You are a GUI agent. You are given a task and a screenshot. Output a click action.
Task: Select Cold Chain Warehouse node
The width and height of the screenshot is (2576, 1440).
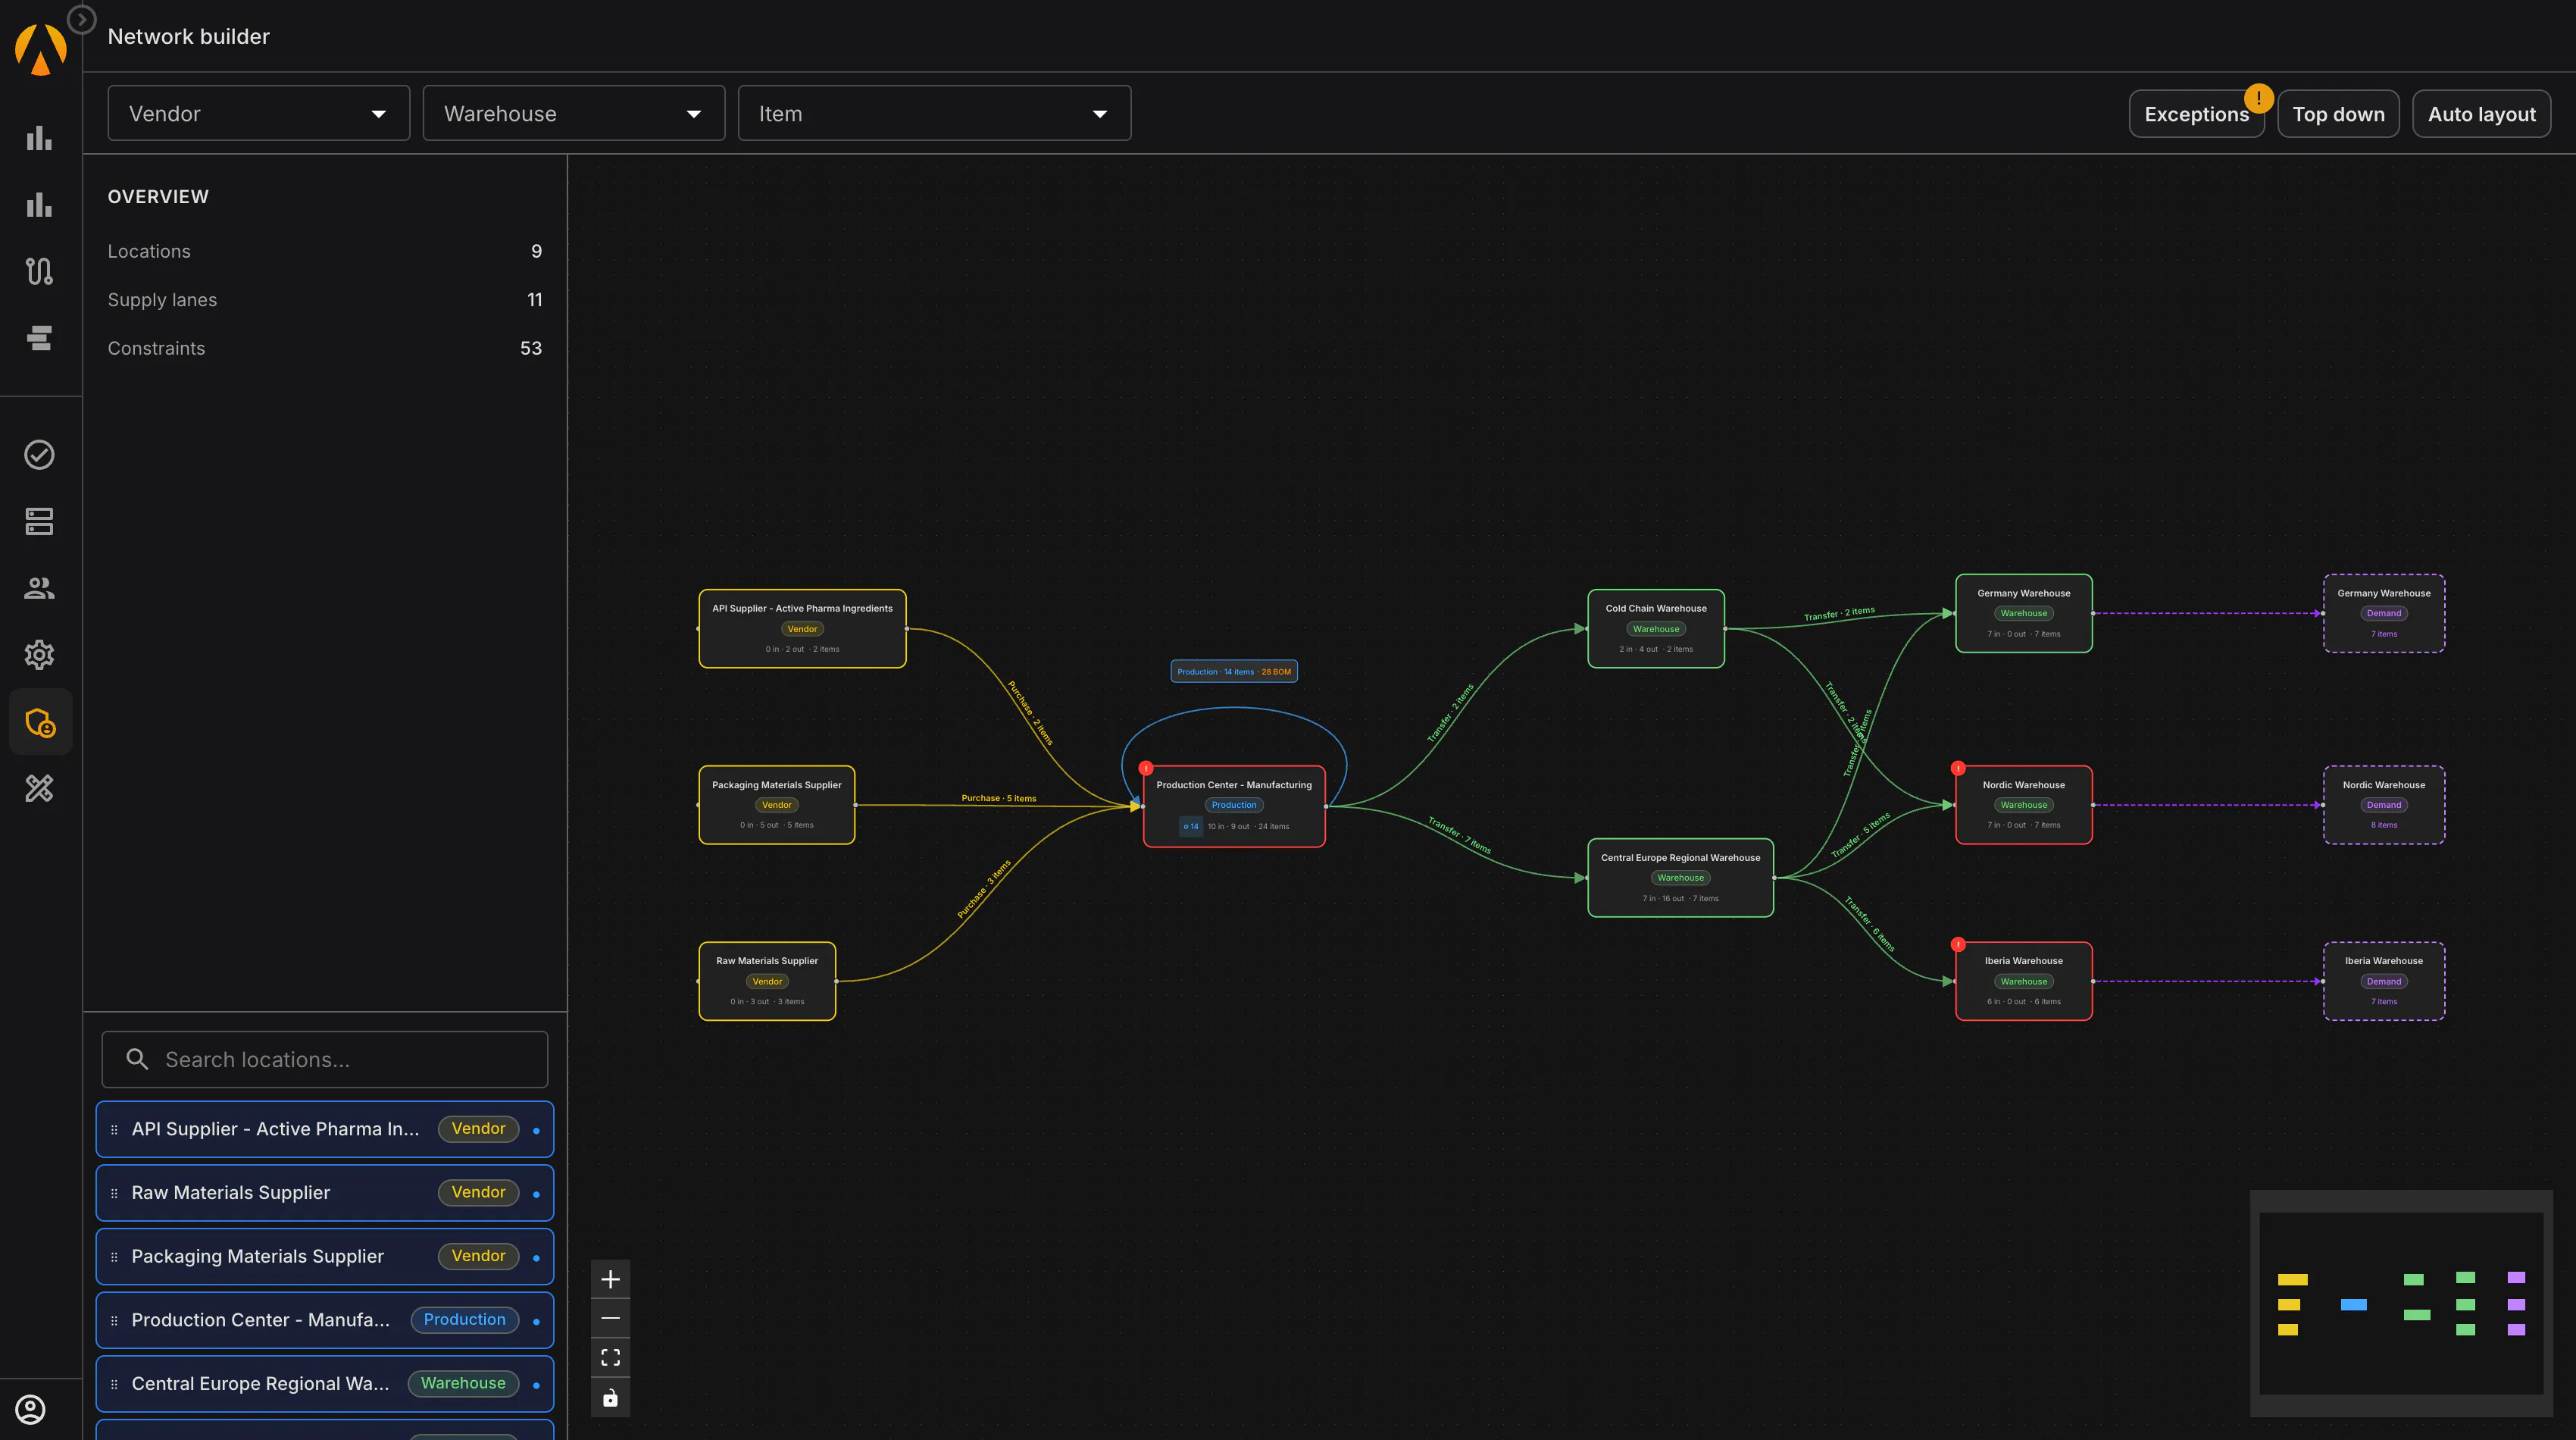click(1656, 628)
